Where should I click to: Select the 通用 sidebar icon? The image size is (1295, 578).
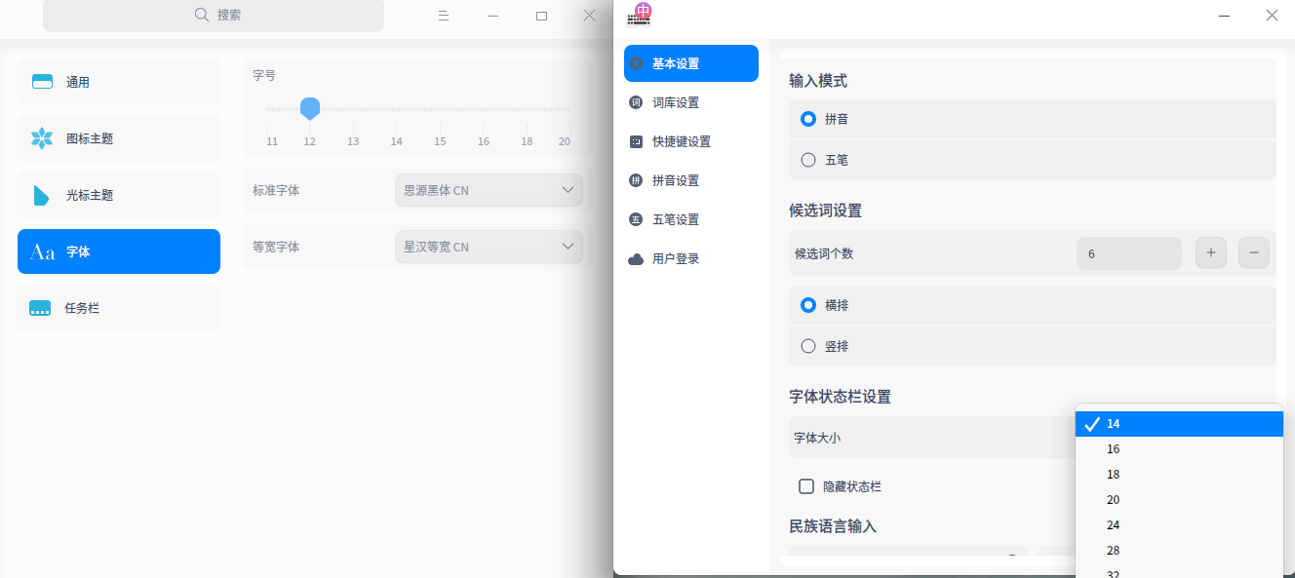(43, 82)
